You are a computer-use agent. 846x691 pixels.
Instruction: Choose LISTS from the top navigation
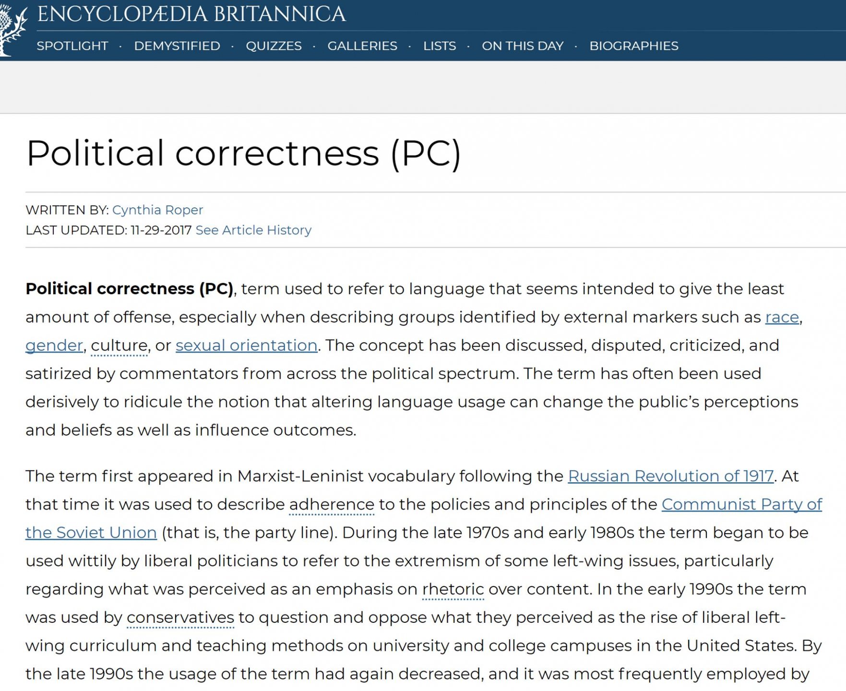[440, 46]
